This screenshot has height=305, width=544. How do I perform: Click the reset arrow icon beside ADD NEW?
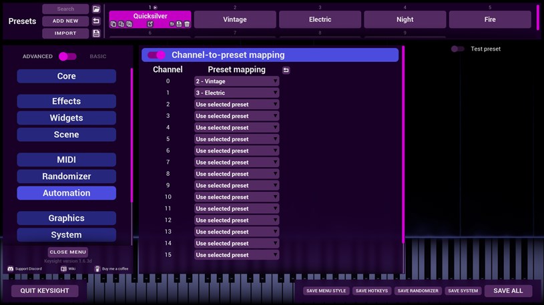96,21
